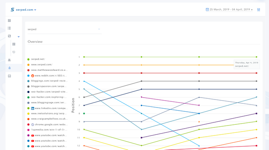Collapse the sidebar submenu chevron
This screenshot has width=269, height=150.
click(x=19, y=37)
